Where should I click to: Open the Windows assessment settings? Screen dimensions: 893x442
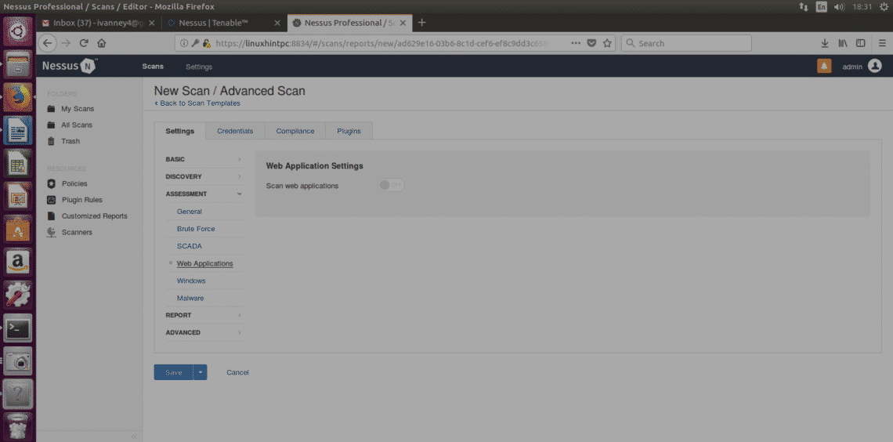pos(191,281)
